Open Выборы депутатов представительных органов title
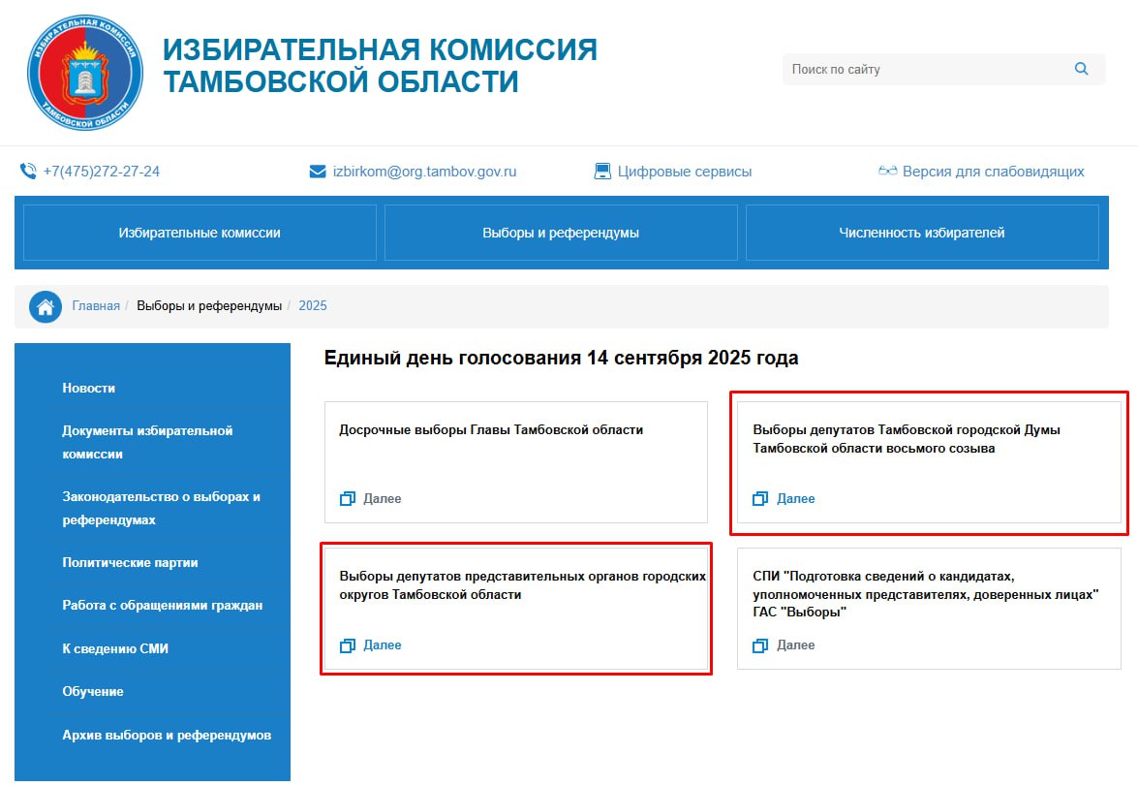Screen dimensions: 1138x786 [523, 585]
